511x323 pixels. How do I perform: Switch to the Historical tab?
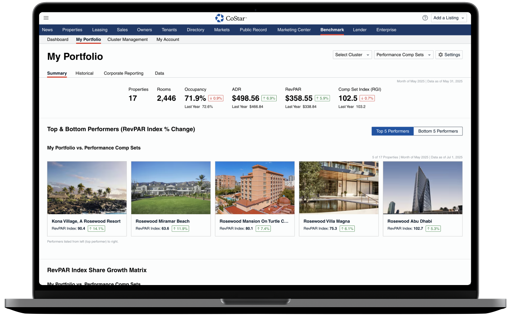pos(84,73)
